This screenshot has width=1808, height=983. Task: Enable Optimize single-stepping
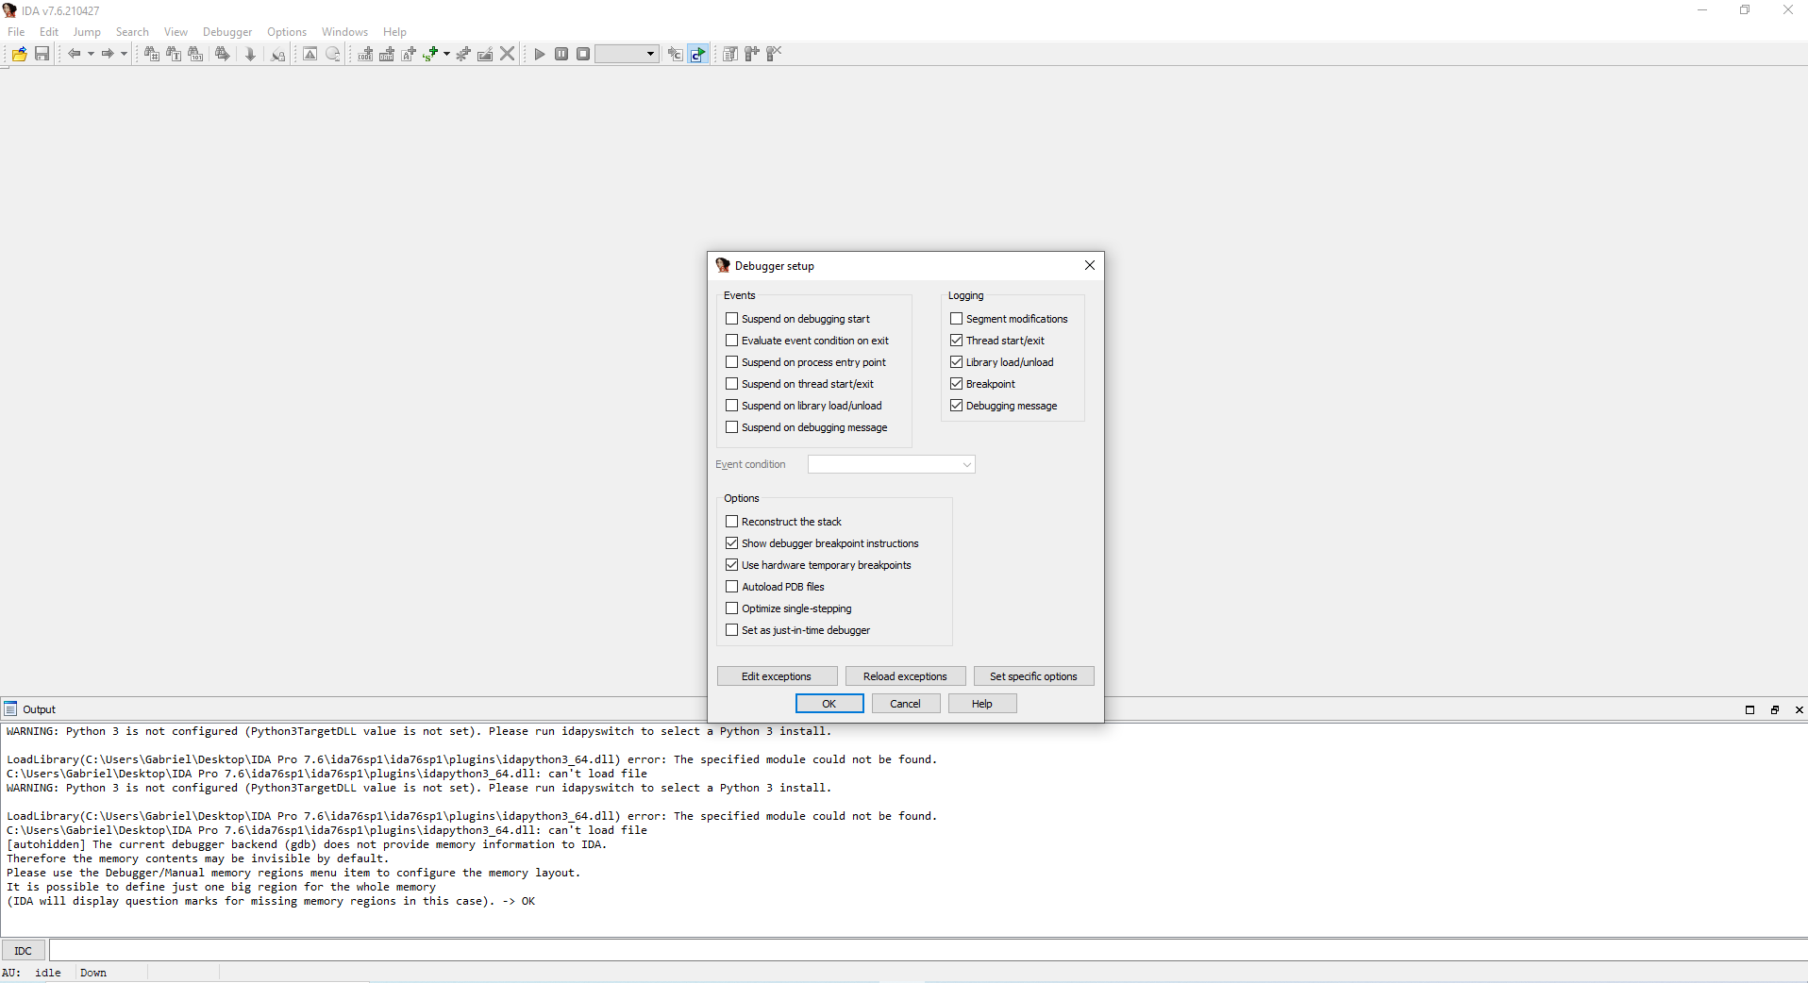[731, 608]
